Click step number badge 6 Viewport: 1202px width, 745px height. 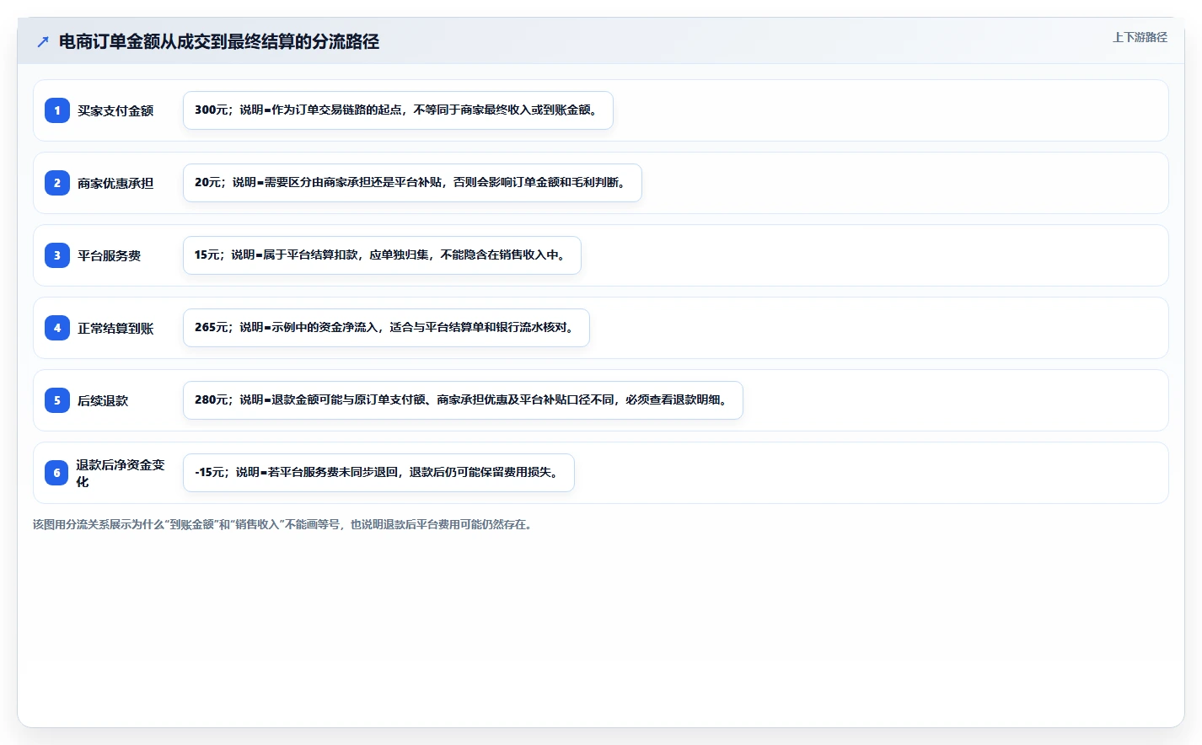(57, 473)
